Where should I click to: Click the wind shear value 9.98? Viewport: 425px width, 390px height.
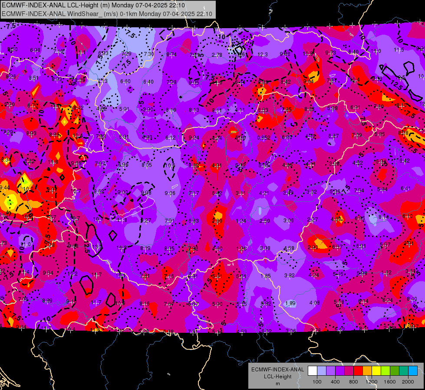pos(146,193)
